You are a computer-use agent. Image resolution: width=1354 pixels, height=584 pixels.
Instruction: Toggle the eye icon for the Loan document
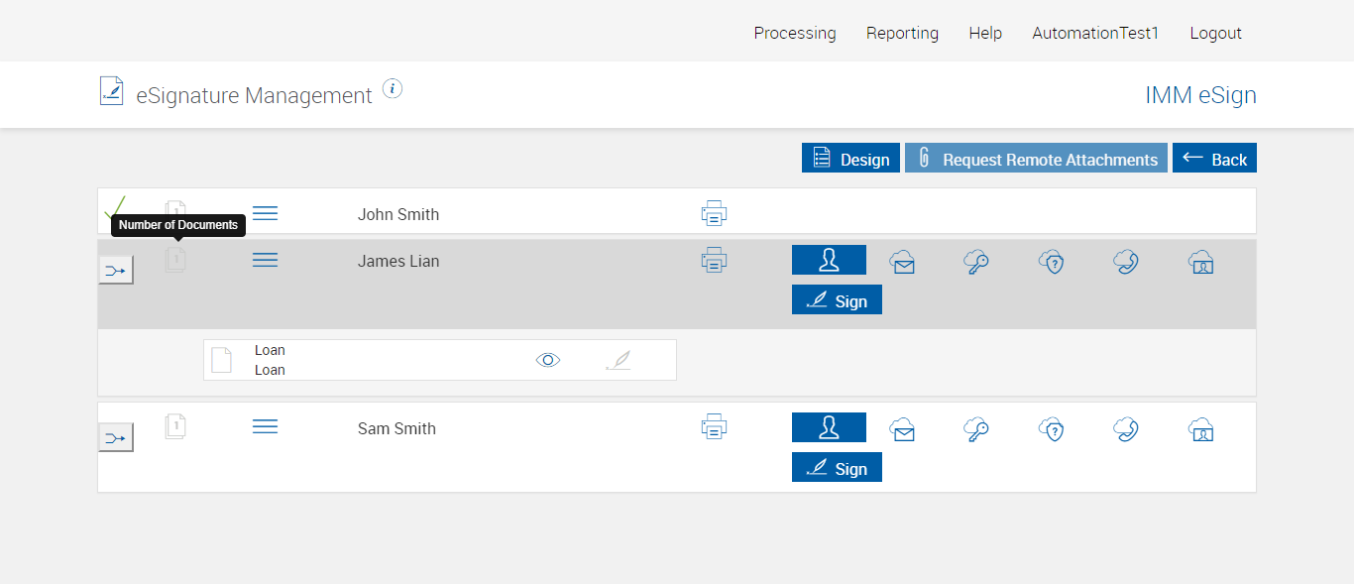548,360
